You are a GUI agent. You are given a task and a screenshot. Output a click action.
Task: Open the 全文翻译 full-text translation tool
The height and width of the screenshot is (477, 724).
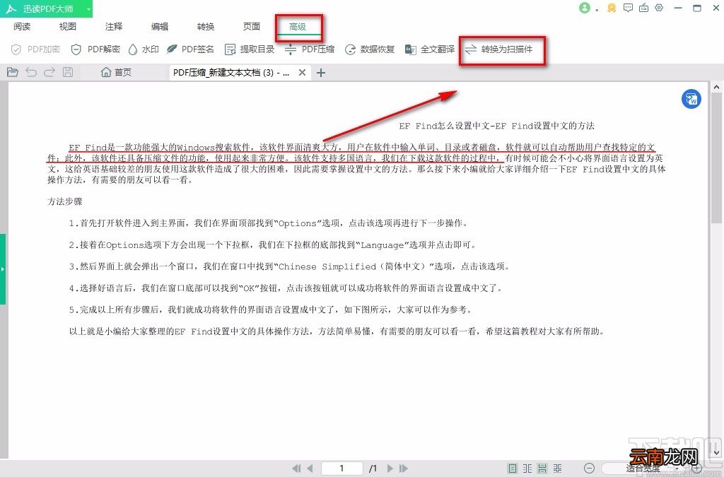(430, 49)
